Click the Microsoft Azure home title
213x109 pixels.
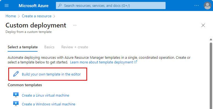click(33, 5)
